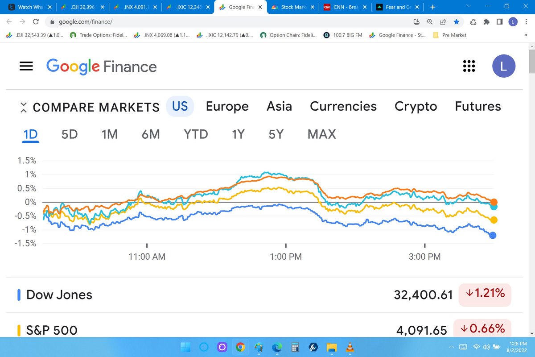This screenshot has height=357, width=535.
Task: Open the Wi-Fi network tray icon
Action: 476,347
